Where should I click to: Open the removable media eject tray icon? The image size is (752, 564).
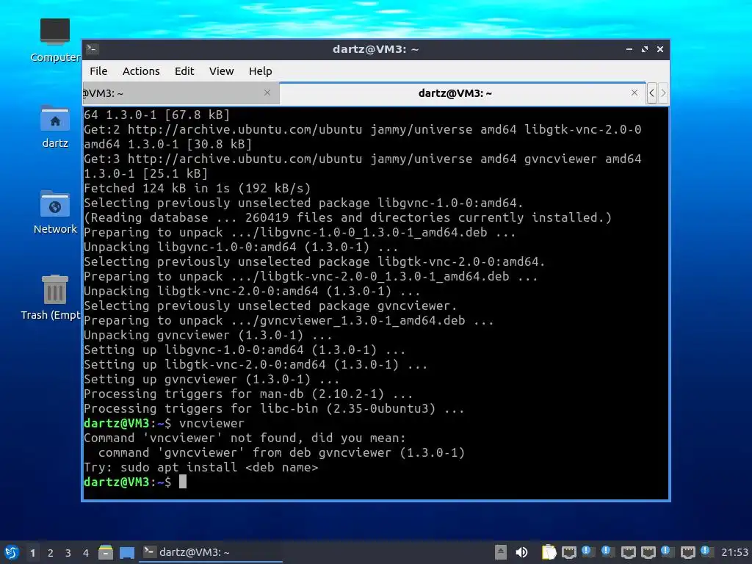[501, 552]
